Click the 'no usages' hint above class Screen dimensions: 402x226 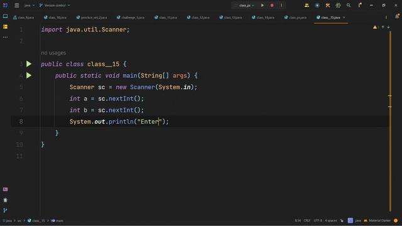(53, 53)
